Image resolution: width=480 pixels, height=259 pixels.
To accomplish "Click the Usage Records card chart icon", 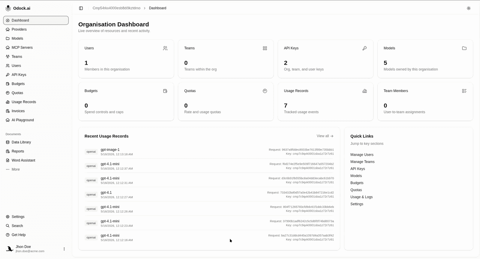I will tap(364, 91).
